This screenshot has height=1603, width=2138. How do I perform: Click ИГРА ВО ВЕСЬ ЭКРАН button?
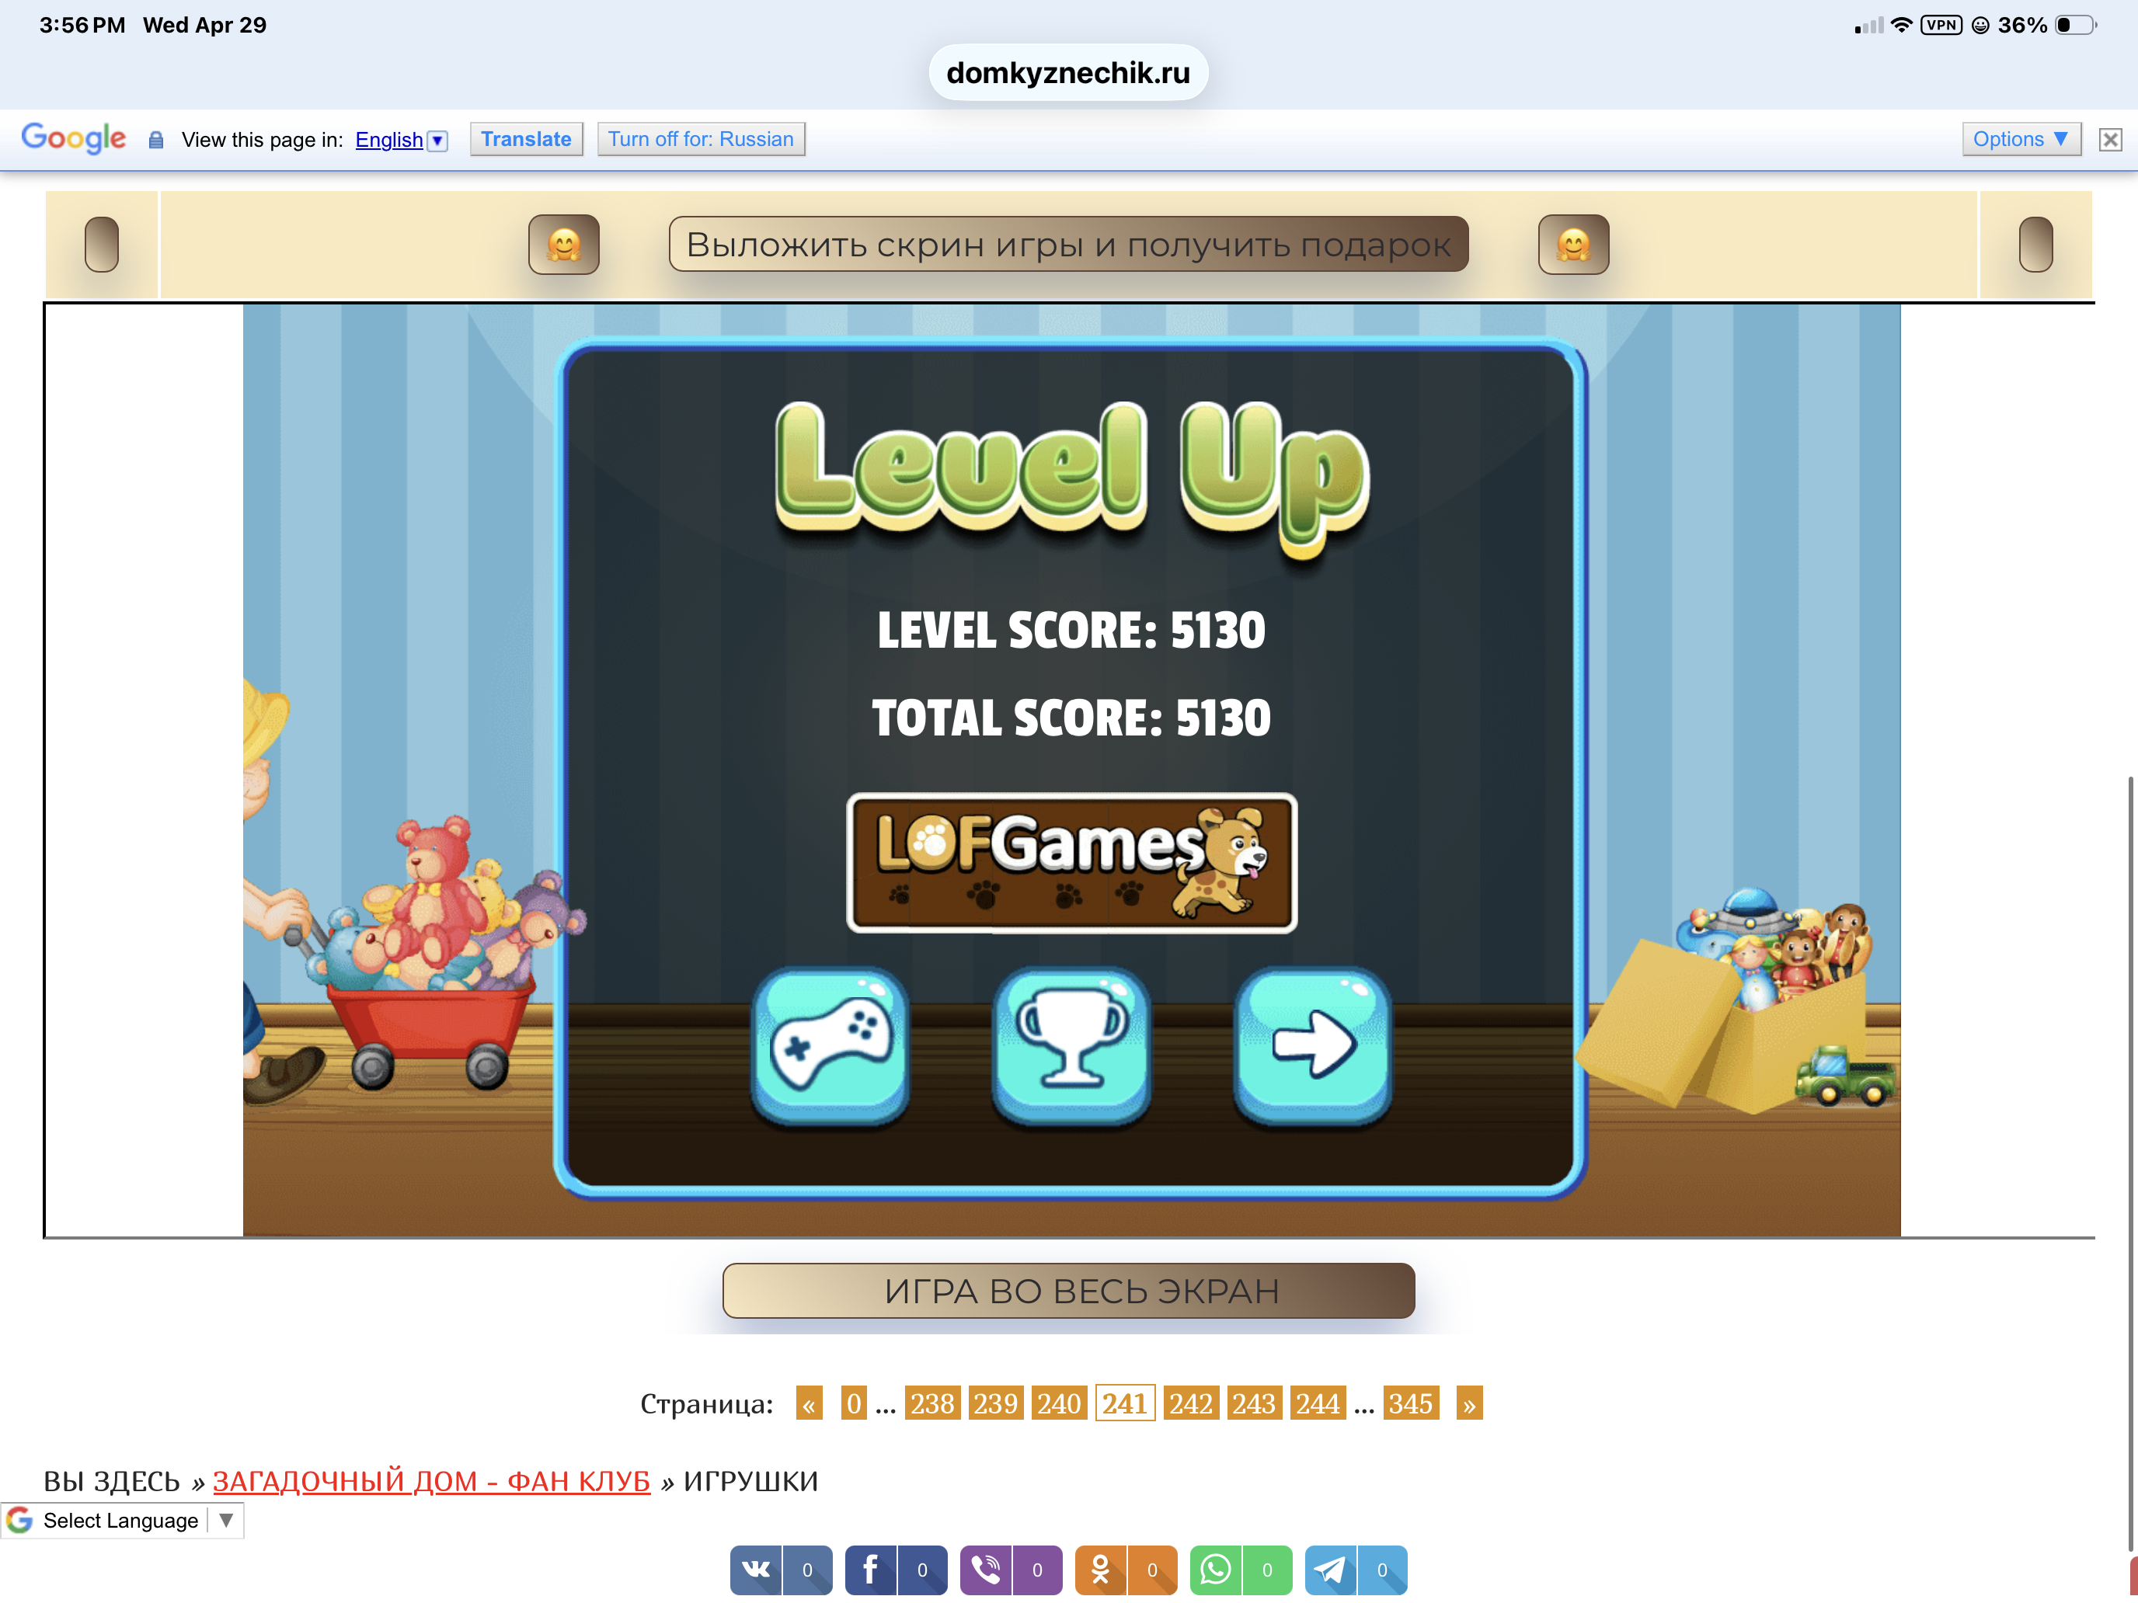(x=1069, y=1291)
